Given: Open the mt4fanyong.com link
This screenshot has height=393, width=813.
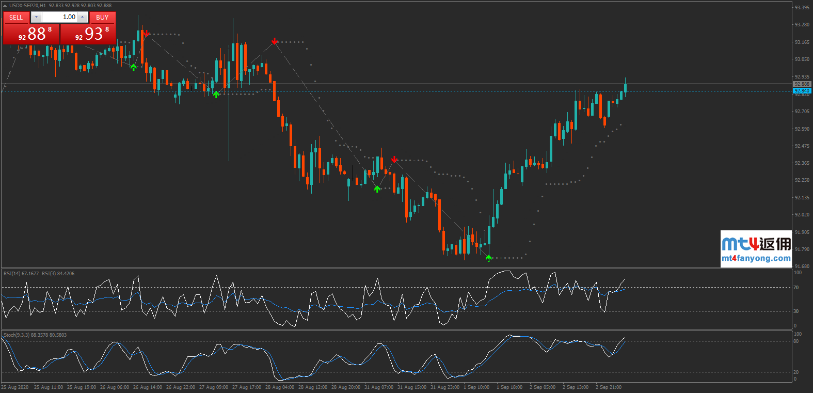Looking at the screenshot, I should point(756,258).
